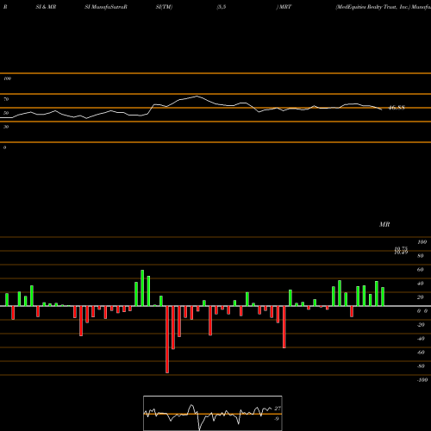Click the MR label above the bar chart
Image resolution: width=431 pixels, height=431 pixels.
[x=384, y=224]
